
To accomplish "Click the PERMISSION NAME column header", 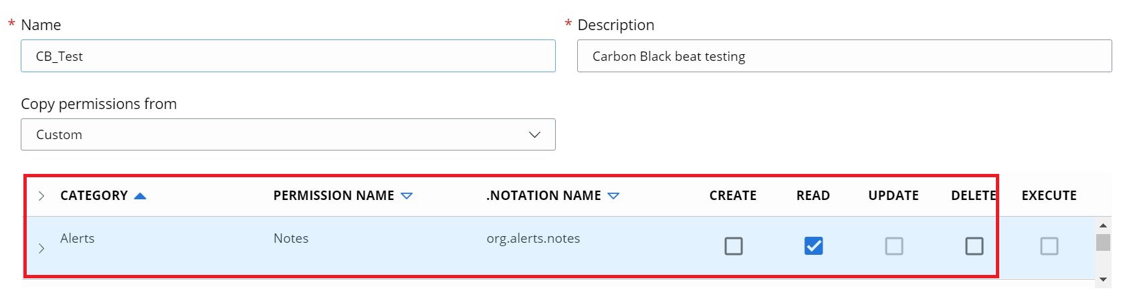I will 333,196.
